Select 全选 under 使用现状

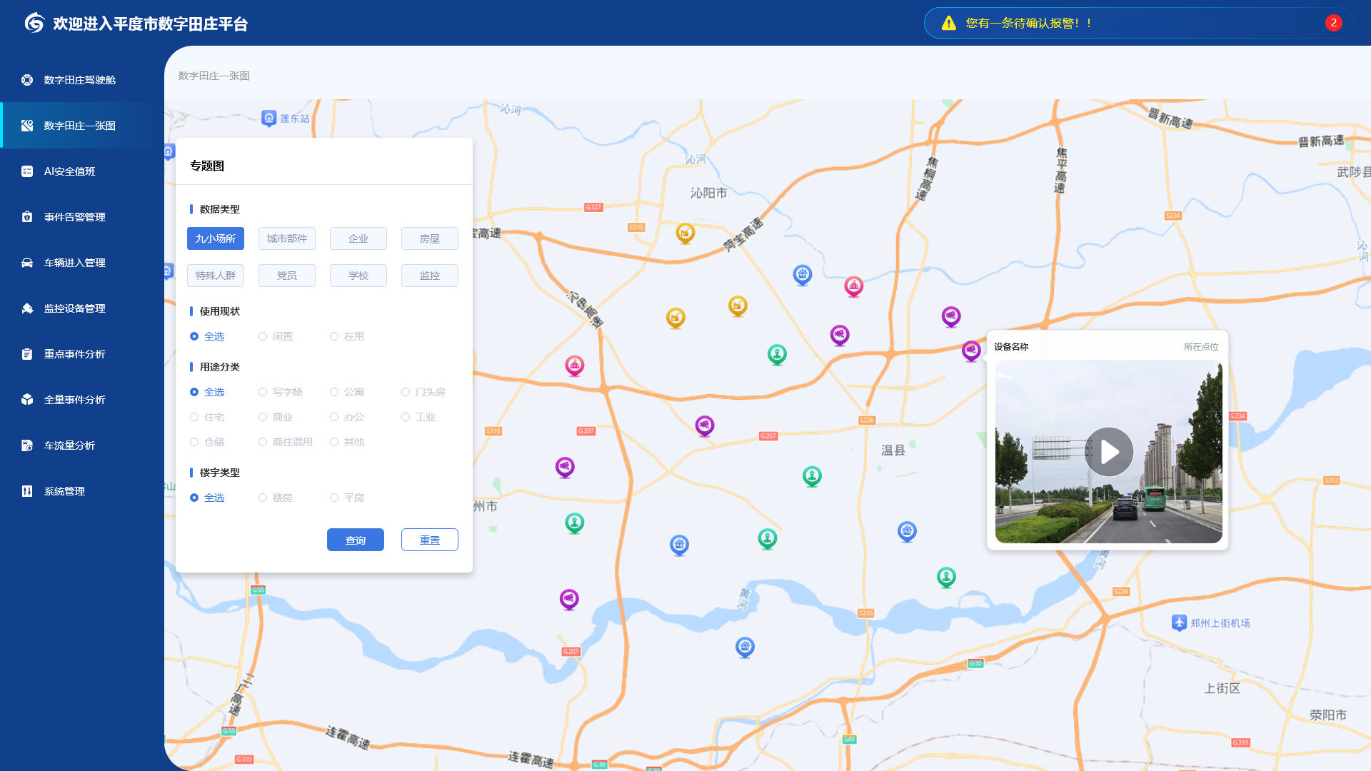click(x=207, y=336)
